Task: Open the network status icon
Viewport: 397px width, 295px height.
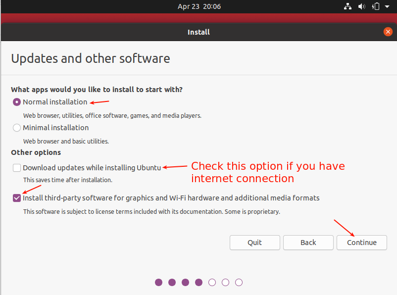Action: pyautogui.click(x=347, y=6)
